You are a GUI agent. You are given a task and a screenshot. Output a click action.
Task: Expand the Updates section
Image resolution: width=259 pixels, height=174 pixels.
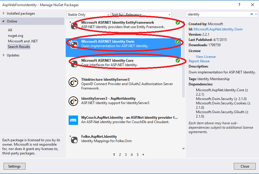[4, 55]
